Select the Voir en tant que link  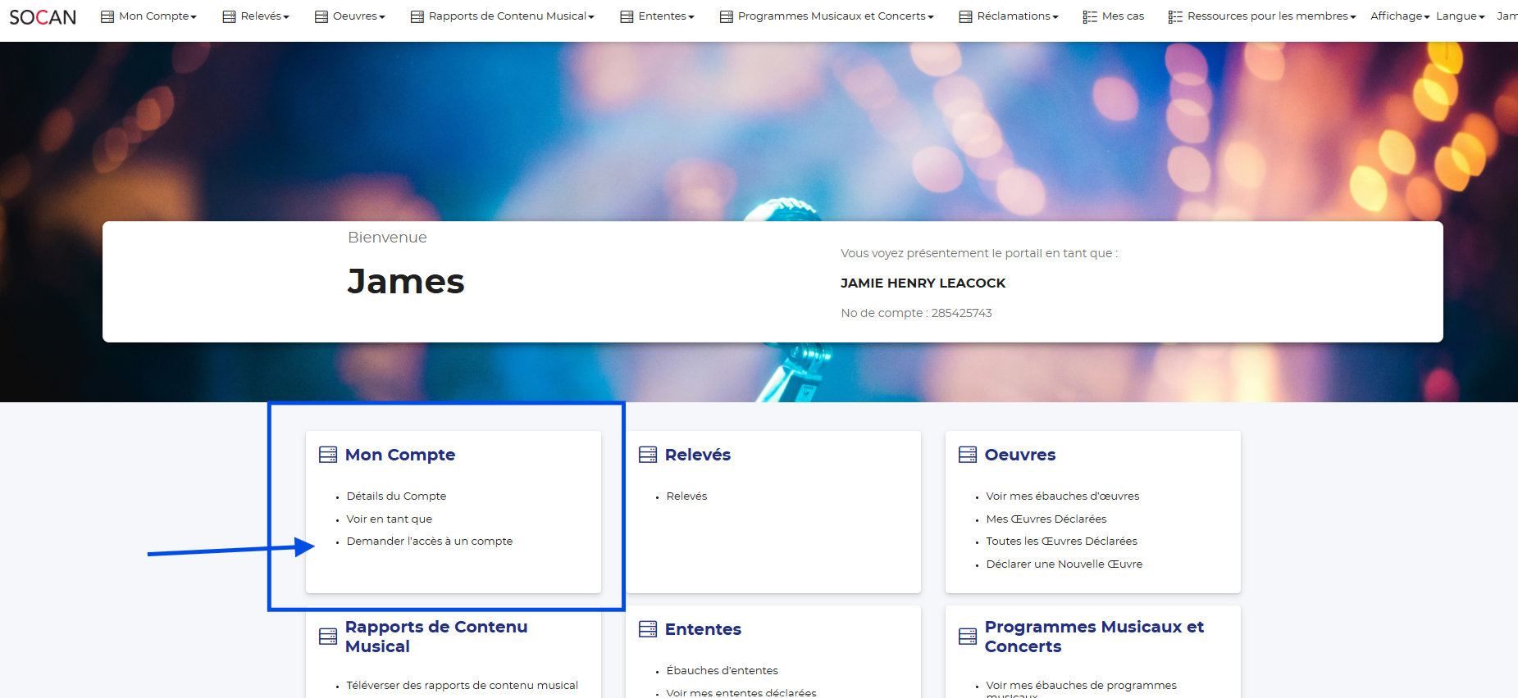[x=389, y=519]
